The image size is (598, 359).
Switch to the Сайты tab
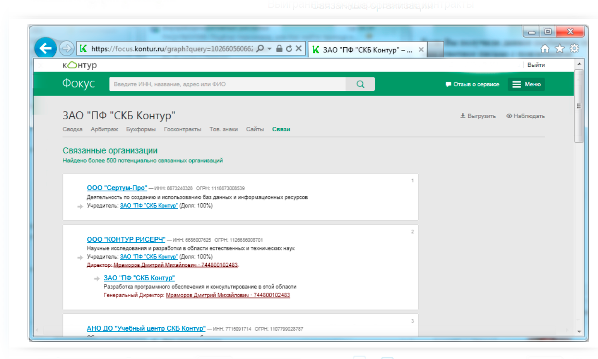[x=255, y=129]
